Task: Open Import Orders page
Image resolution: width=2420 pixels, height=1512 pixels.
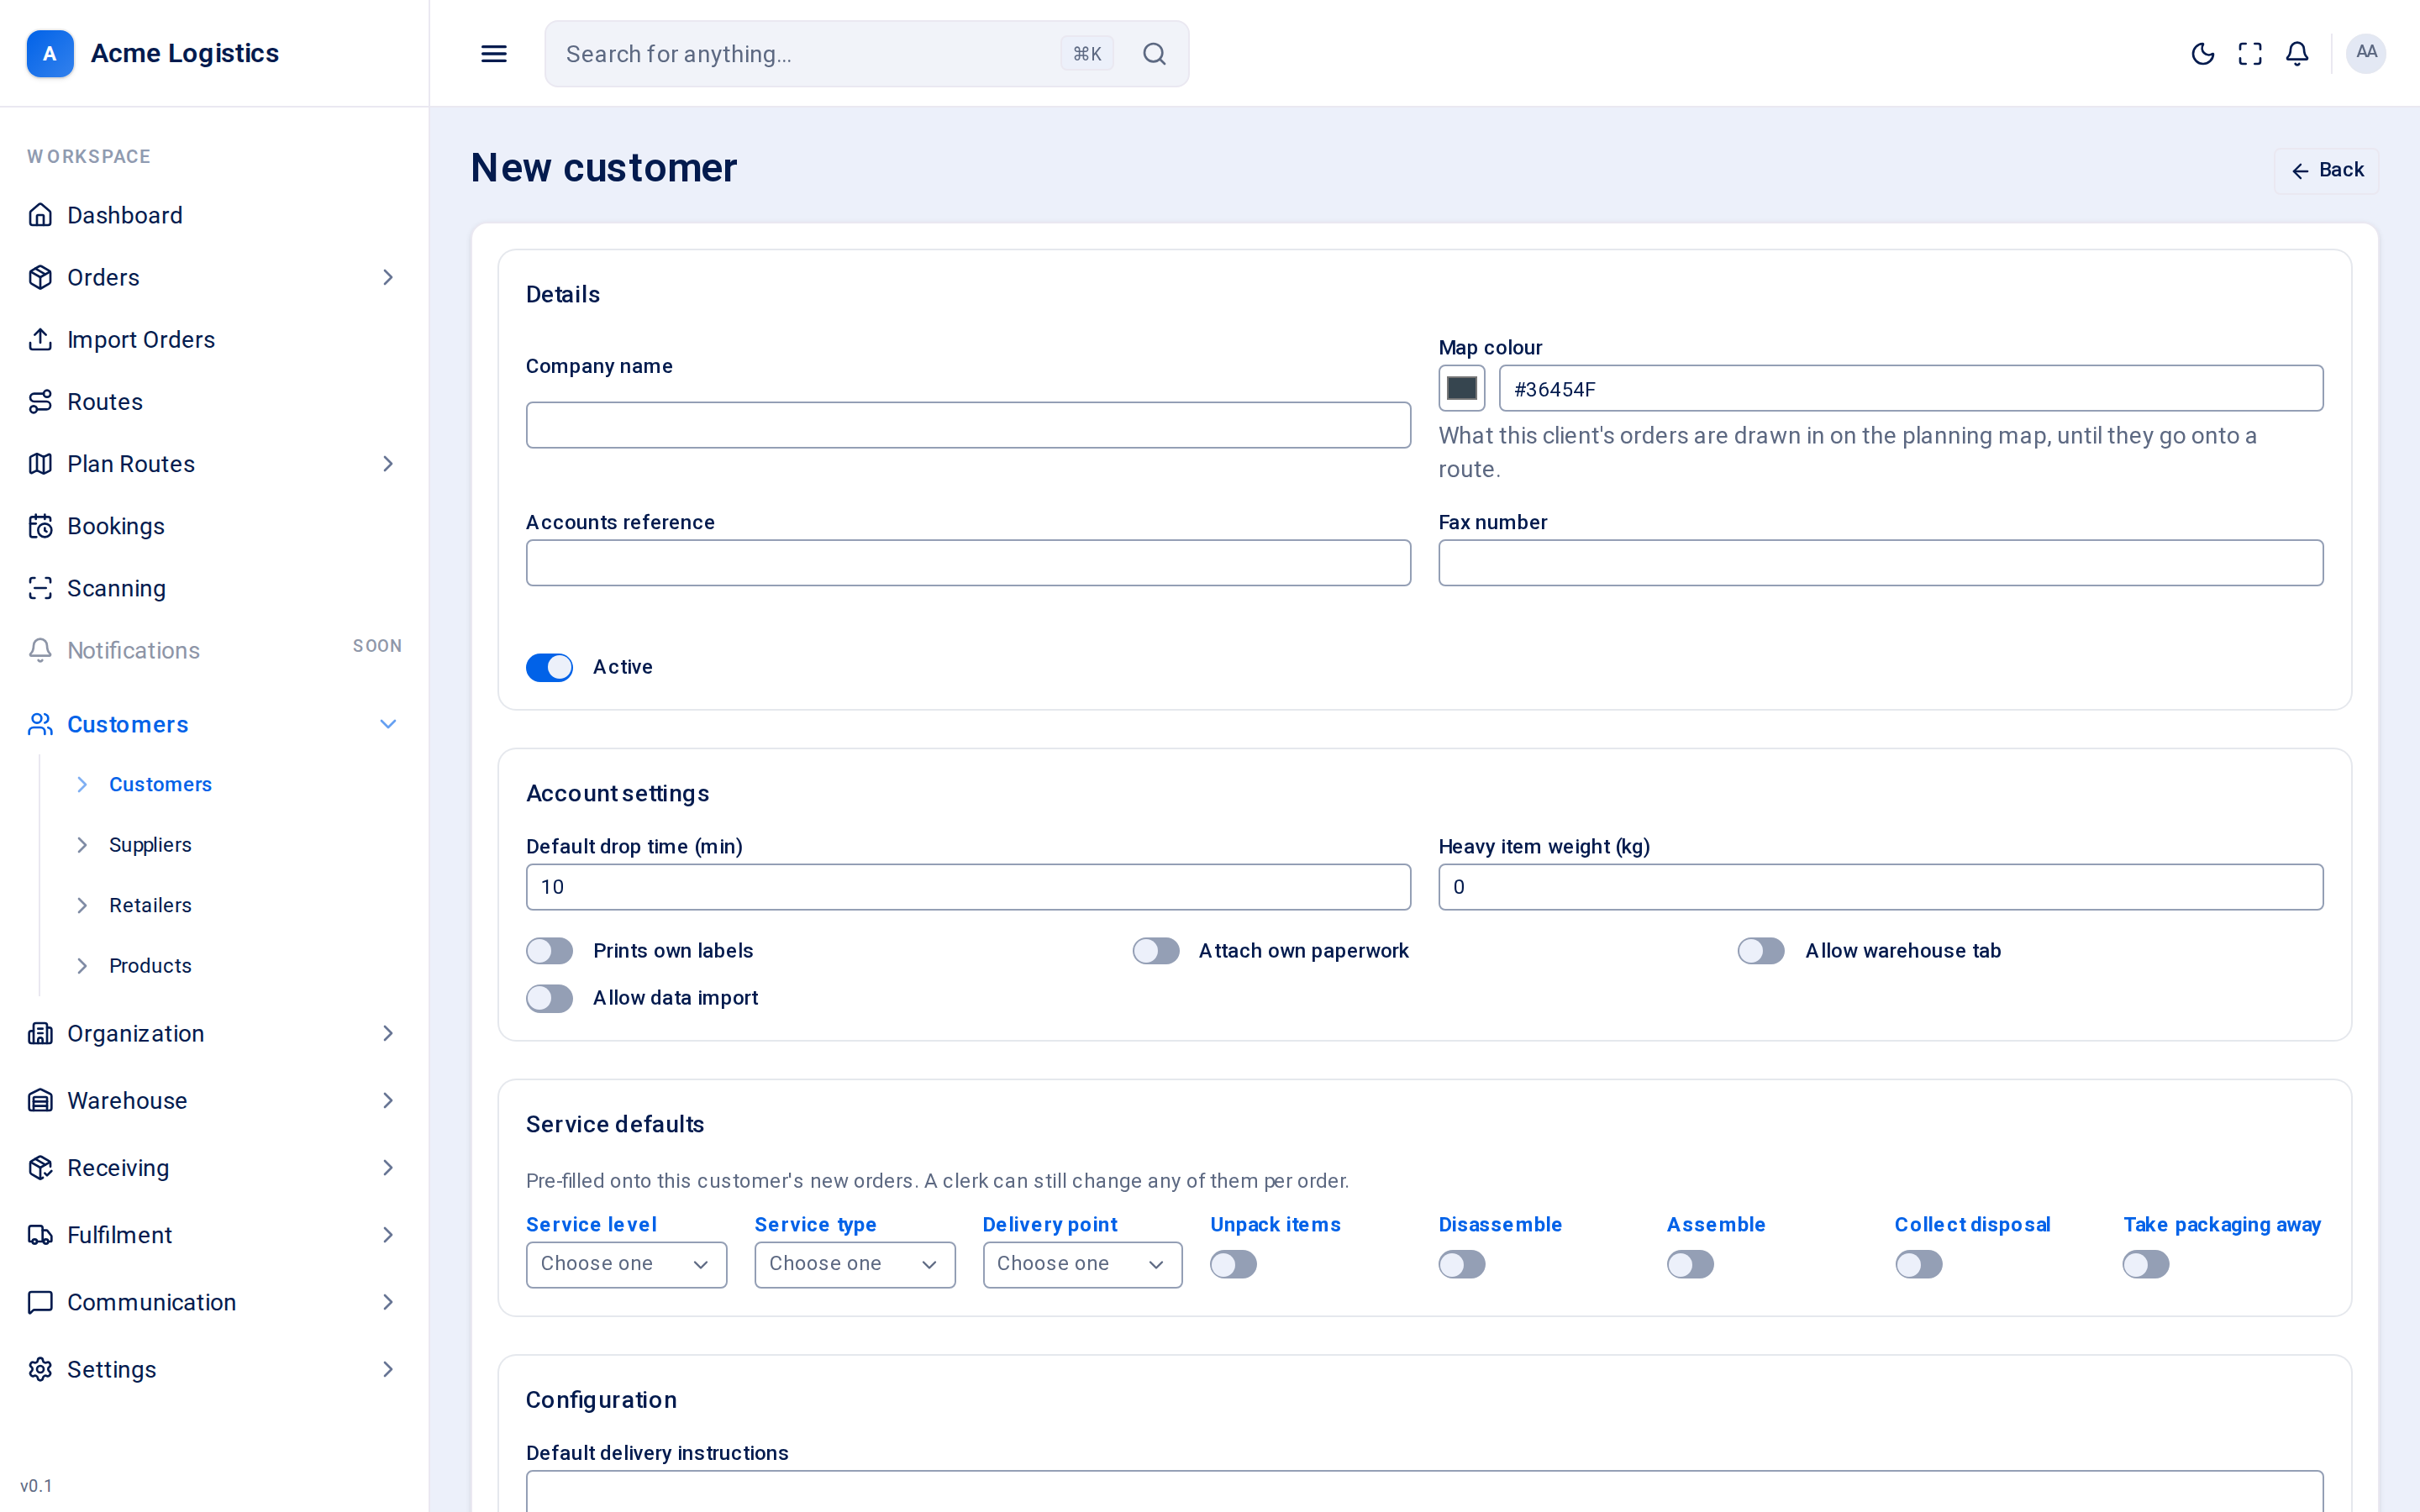Action: pyautogui.click(x=214, y=339)
